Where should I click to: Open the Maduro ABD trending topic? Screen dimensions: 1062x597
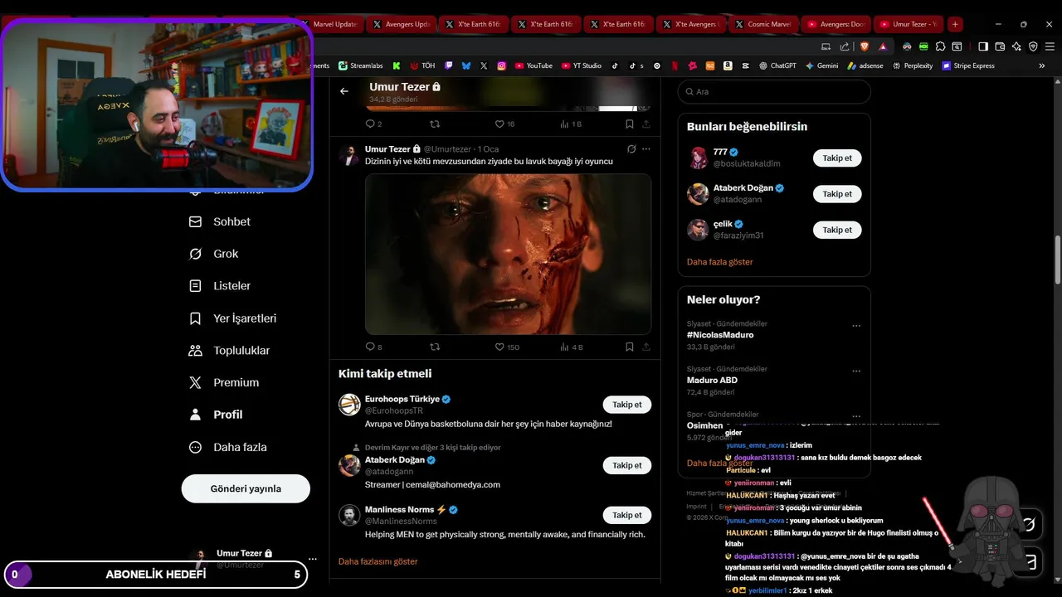[x=712, y=381]
